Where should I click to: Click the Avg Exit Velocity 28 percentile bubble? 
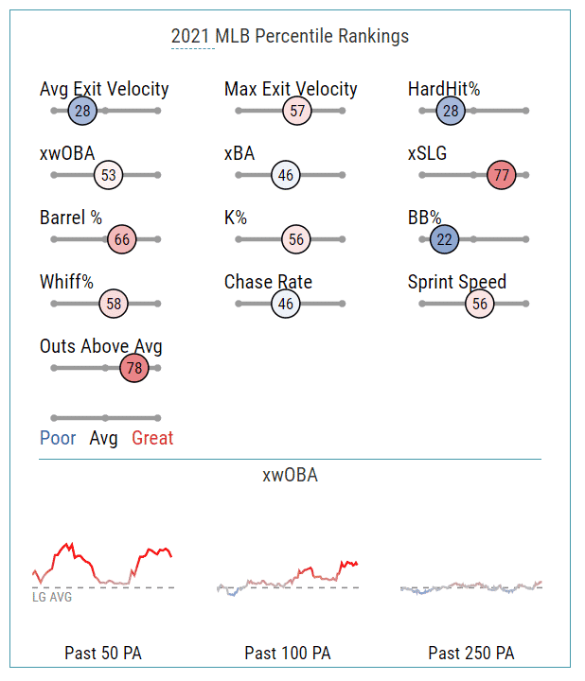pos(82,111)
